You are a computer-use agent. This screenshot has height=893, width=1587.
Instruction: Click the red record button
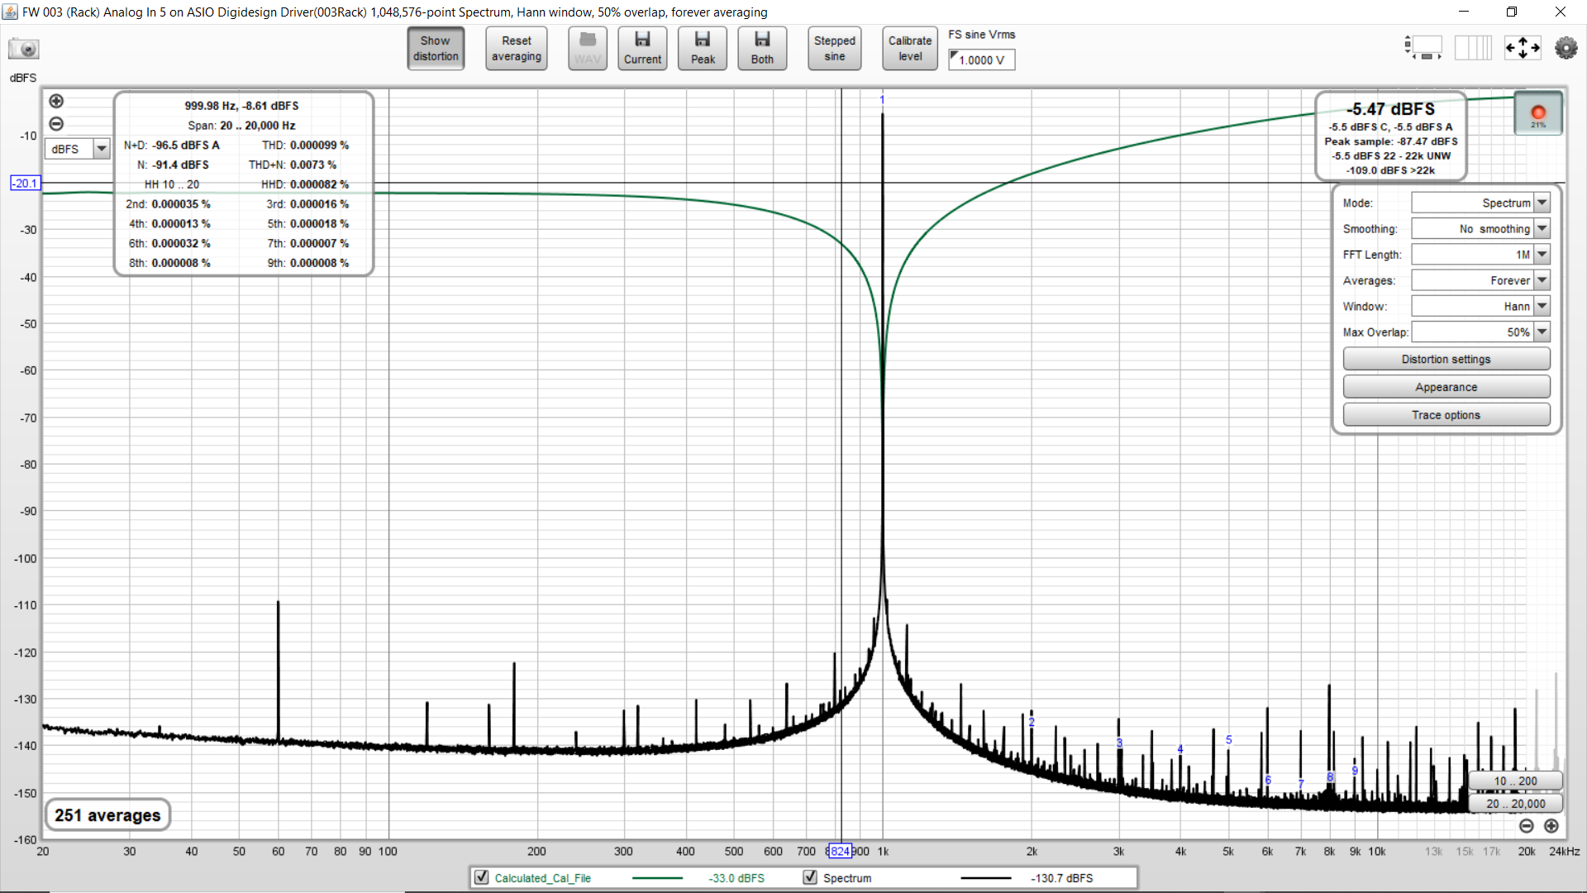click(x=1537, y=113)
